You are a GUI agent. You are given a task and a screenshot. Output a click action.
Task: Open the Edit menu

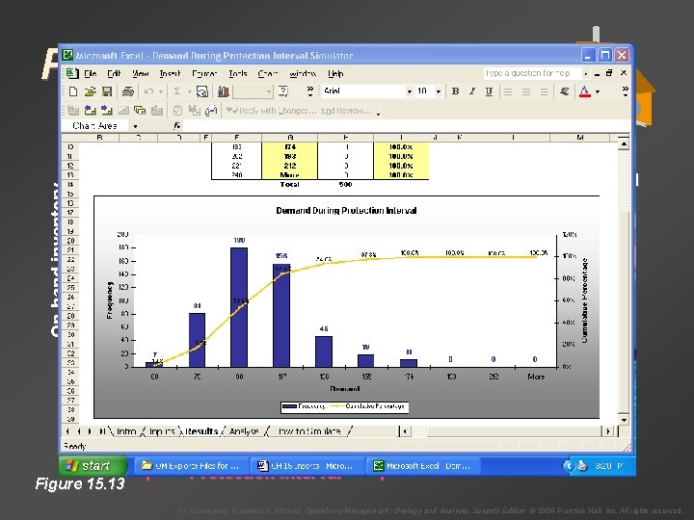114,73
